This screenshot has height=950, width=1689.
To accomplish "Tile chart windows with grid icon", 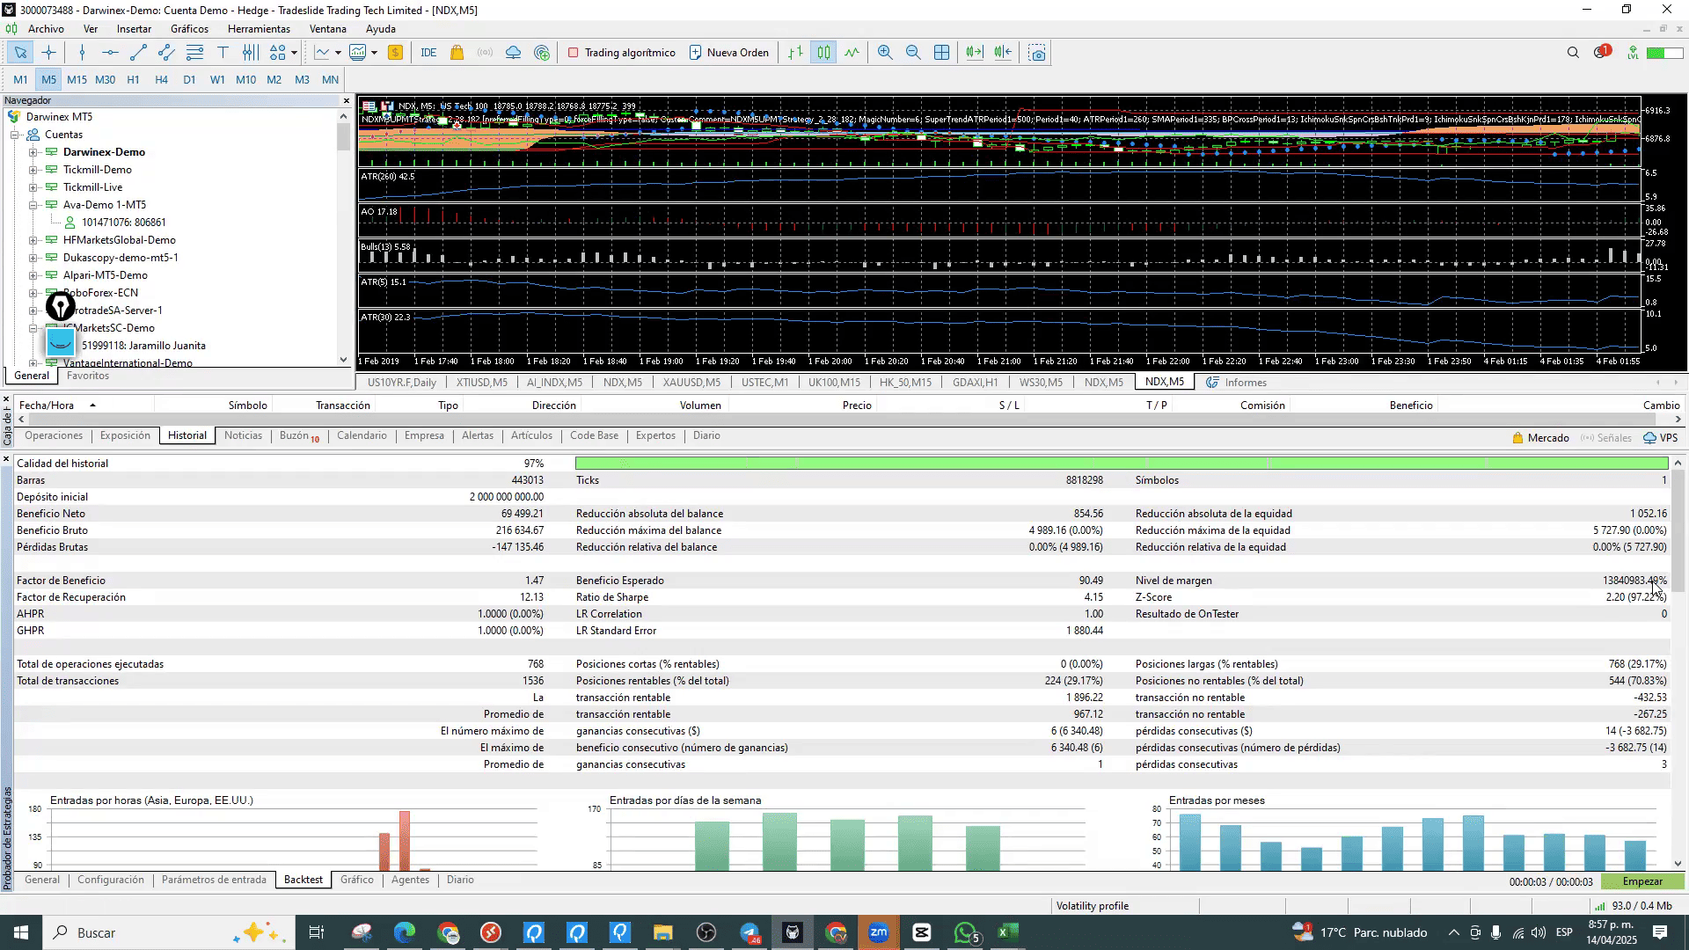I will coord(941,53).
